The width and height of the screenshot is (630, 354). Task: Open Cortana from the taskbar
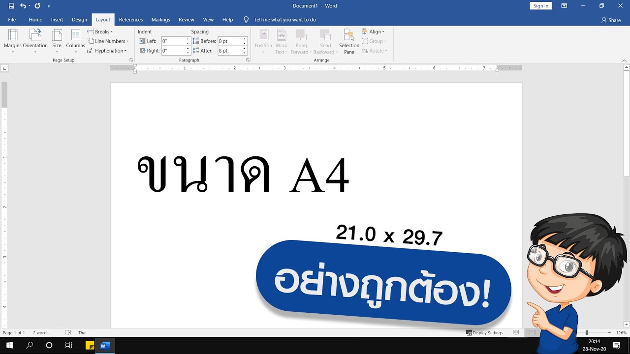click(49, 346)
